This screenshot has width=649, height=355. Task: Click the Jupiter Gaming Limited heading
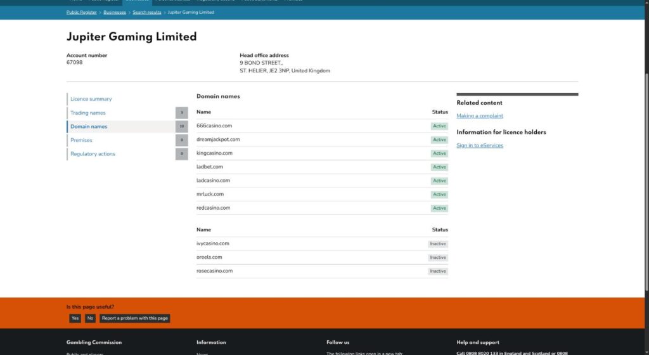click(x=132, y=37)
